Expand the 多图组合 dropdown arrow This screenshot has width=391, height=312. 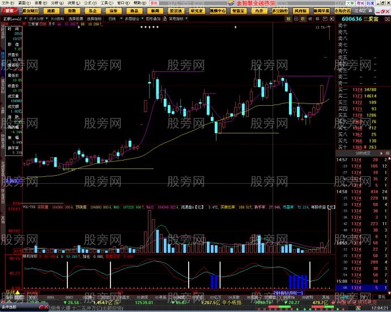142,19
